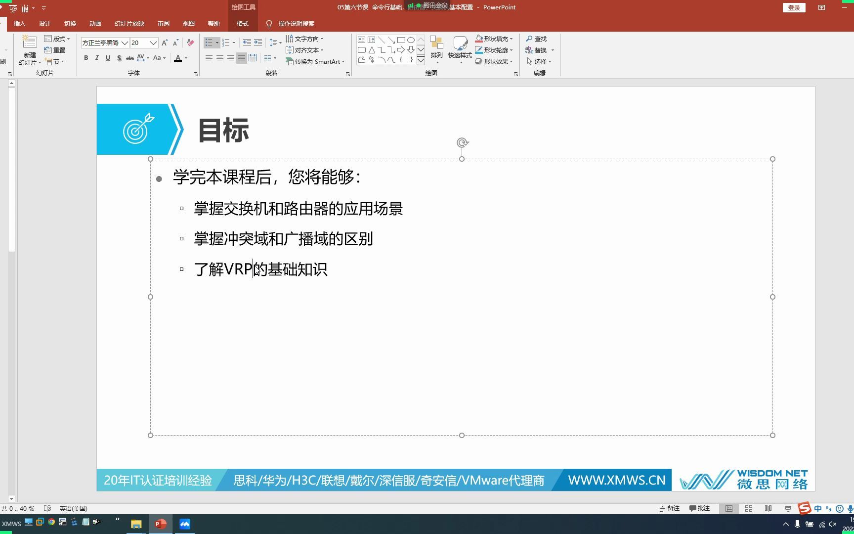The width and height of the screenshot is (854, 534).
Task: Open the font name dropdown
Action: coord(125,43)
